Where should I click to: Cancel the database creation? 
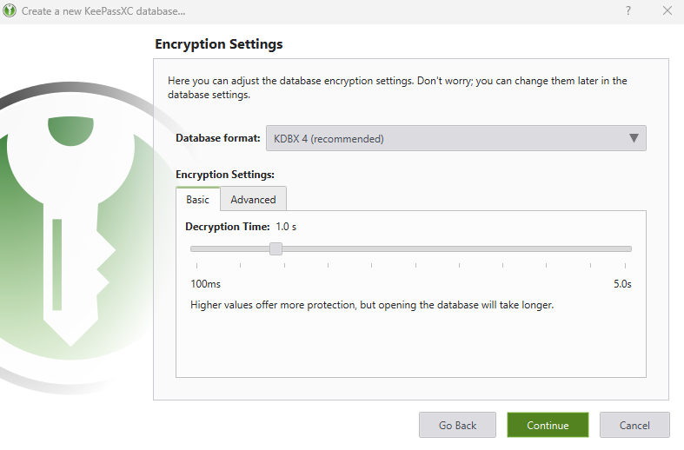(x=634, y=425)
